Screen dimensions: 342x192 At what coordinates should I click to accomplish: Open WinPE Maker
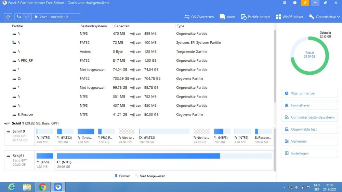click(x=290, y=17)
